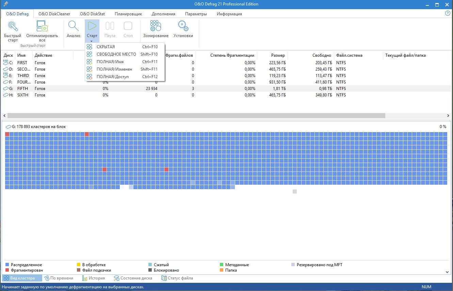Select the SIXTH drive name

(23, 95)
